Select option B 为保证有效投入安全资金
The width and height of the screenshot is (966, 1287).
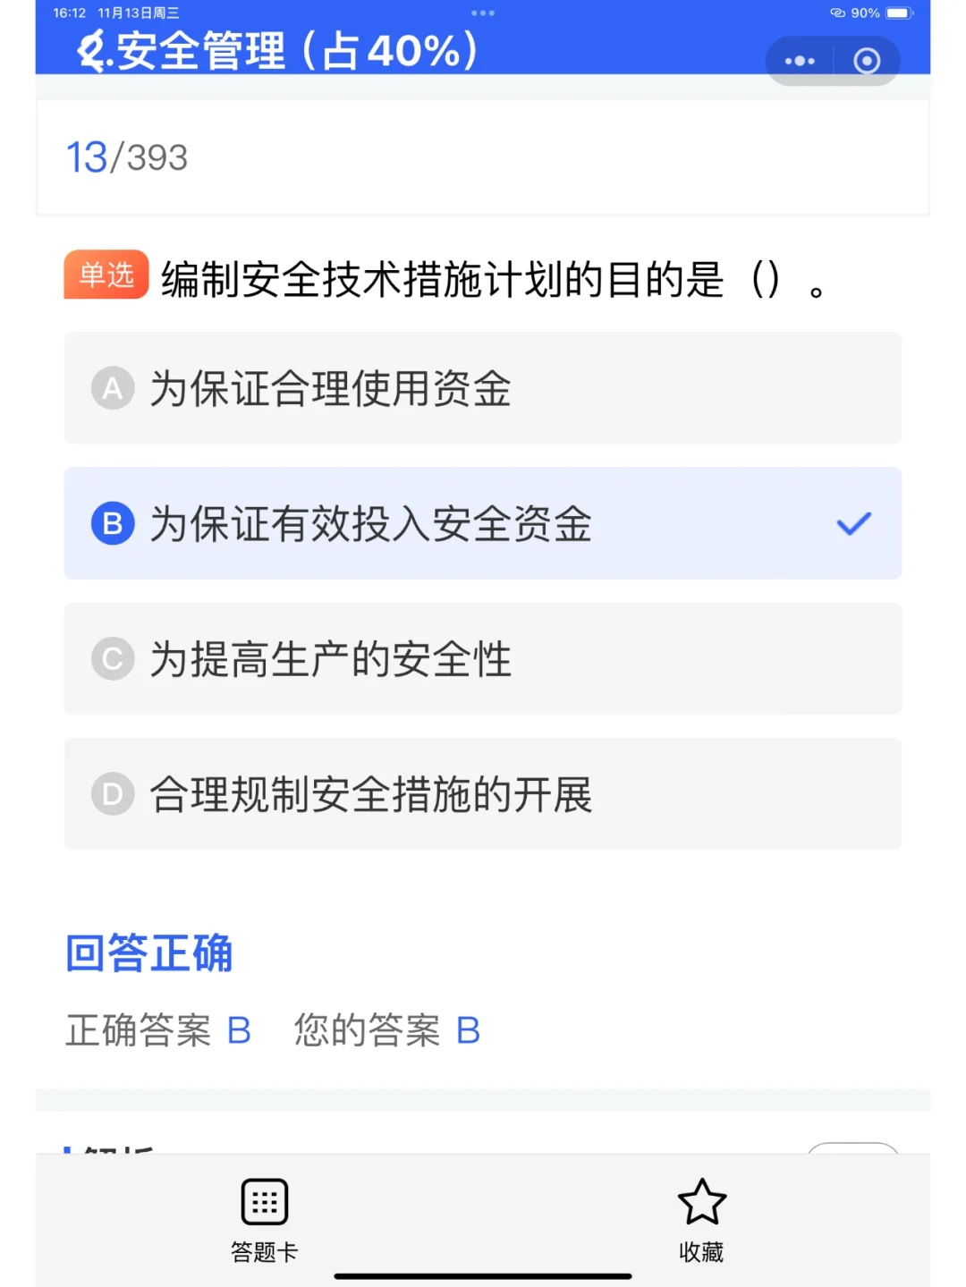[483, 523]
